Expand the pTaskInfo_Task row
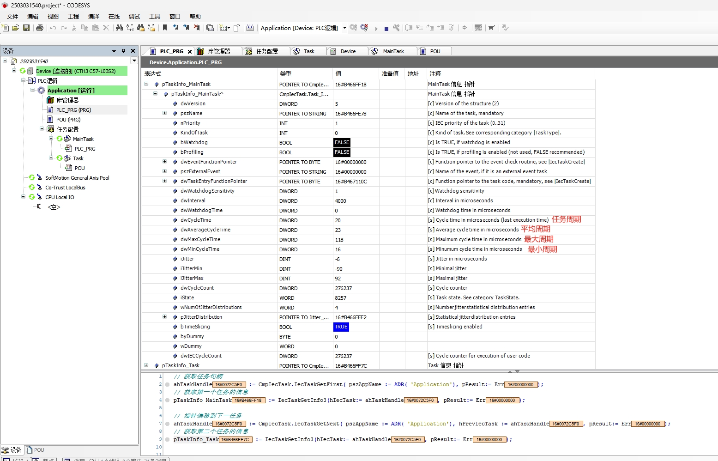The height and width of the screenshot is (461, 718). point(146,365)
